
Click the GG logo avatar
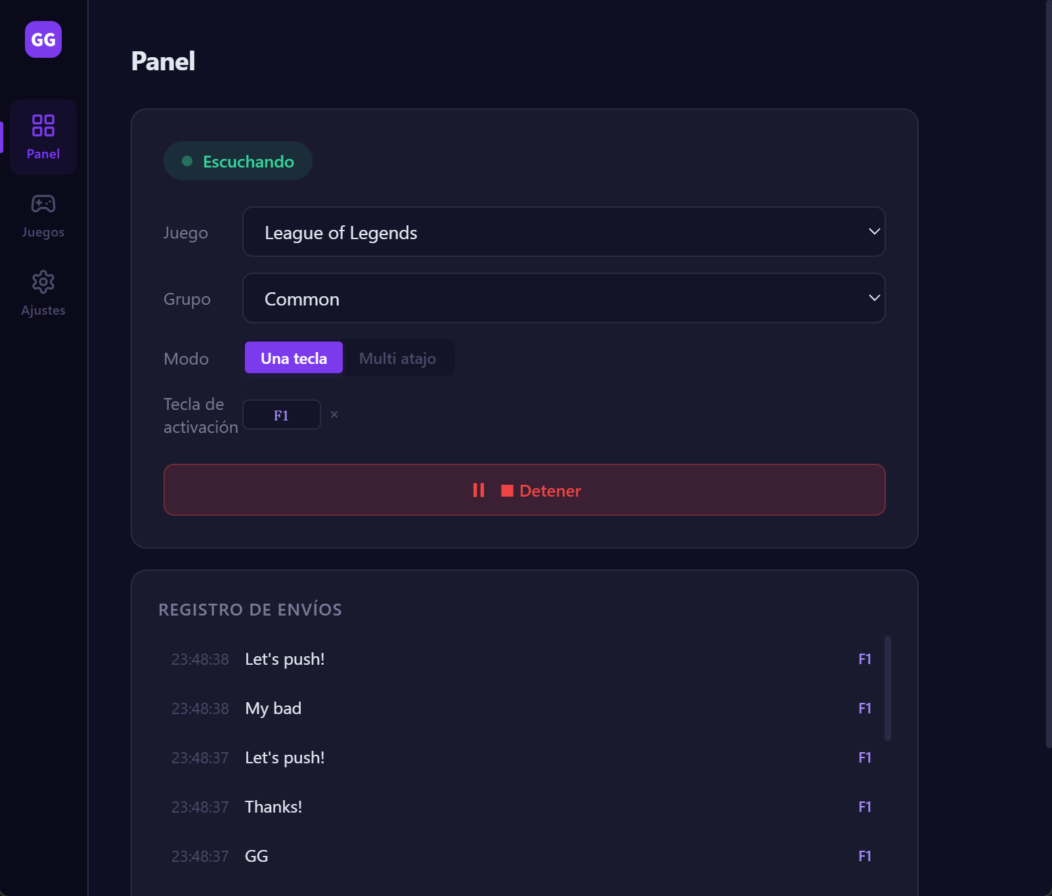[x=42, y=39]
